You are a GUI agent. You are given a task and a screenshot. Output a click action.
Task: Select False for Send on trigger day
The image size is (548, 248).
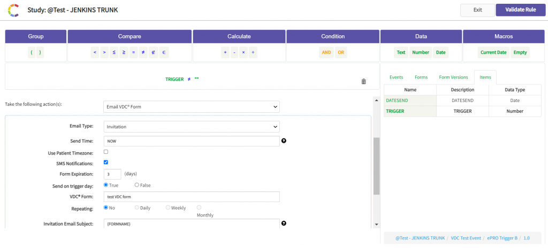pyautogui.click(x=137, y=185)
